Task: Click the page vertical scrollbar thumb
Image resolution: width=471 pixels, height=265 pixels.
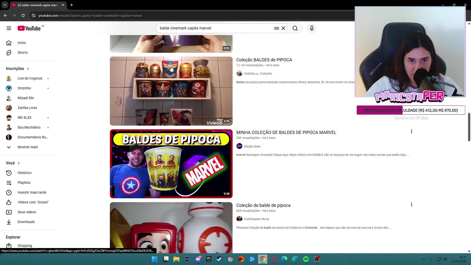Action: point(469,127)
